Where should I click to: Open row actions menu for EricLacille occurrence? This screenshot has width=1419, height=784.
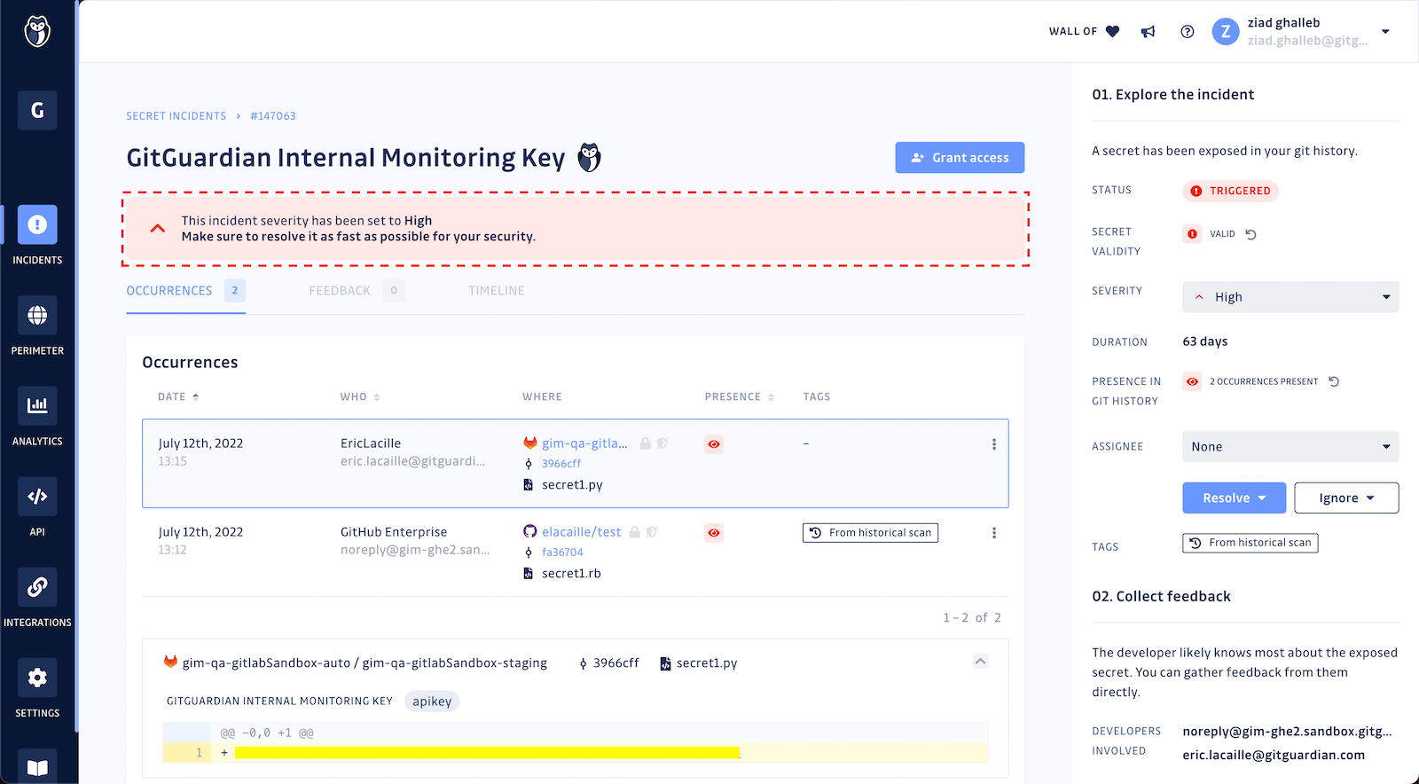click(994, 444)
